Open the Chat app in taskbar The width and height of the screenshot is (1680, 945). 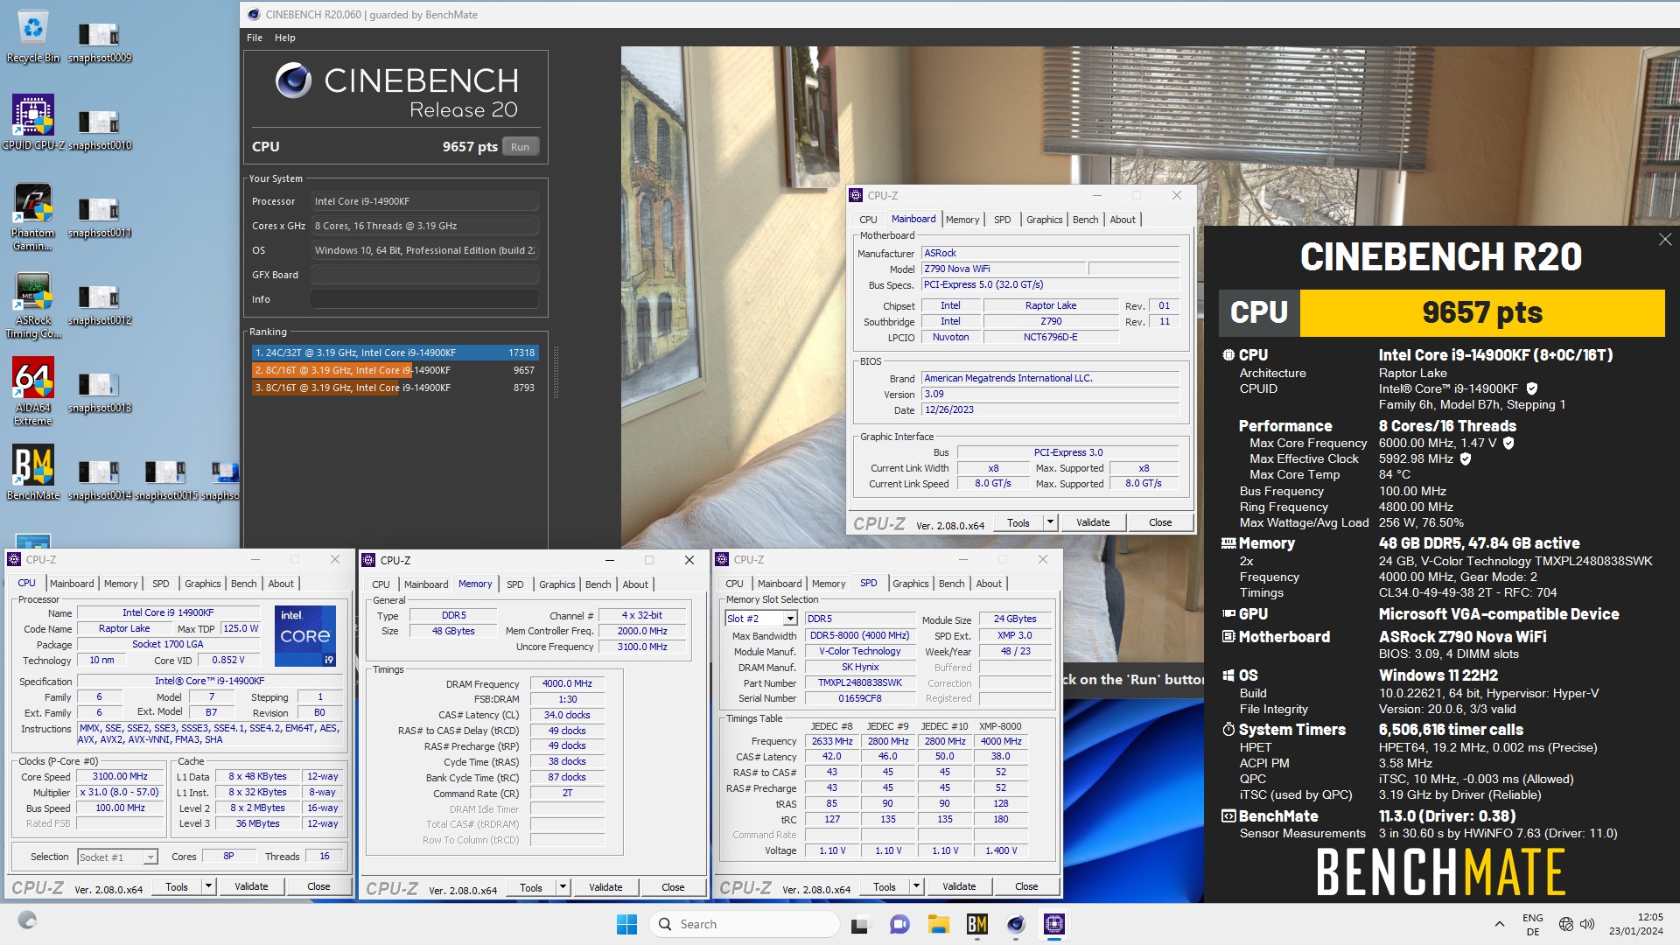tap(899, 924)
